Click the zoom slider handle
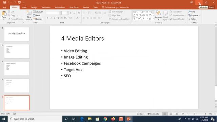 coord(194,114)
